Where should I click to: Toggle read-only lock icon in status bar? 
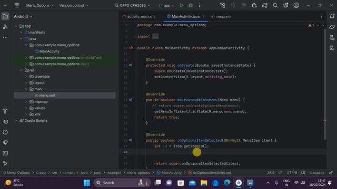click(331, 173)
